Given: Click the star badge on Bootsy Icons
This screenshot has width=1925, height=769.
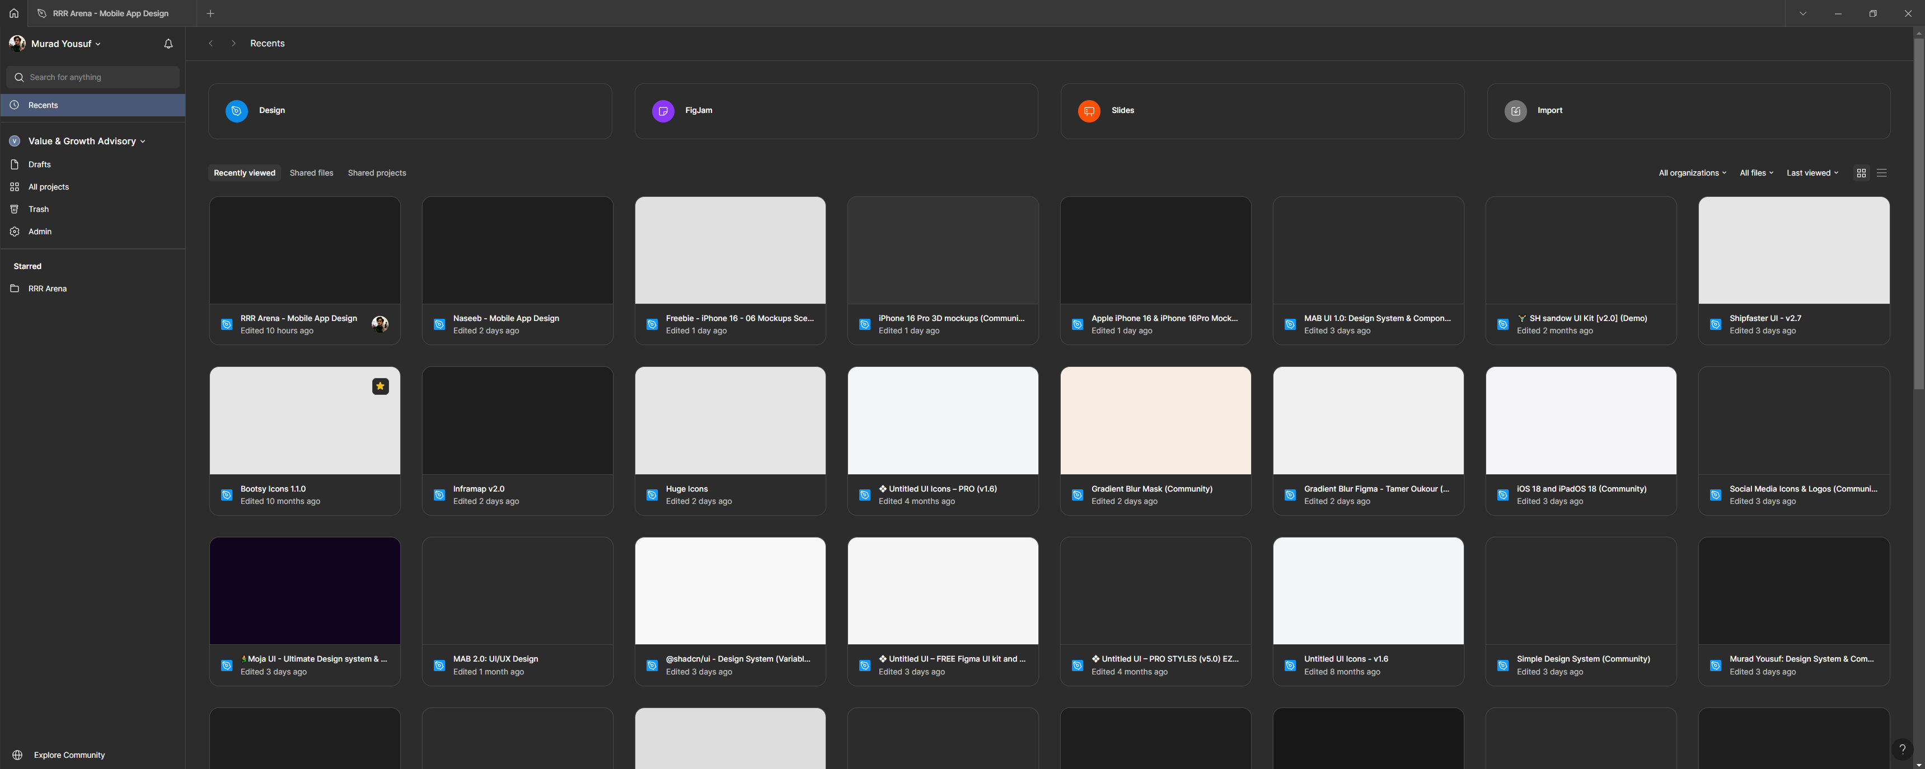Looking at the screenshot, I should pyautogui.click(x=381, y=386).
